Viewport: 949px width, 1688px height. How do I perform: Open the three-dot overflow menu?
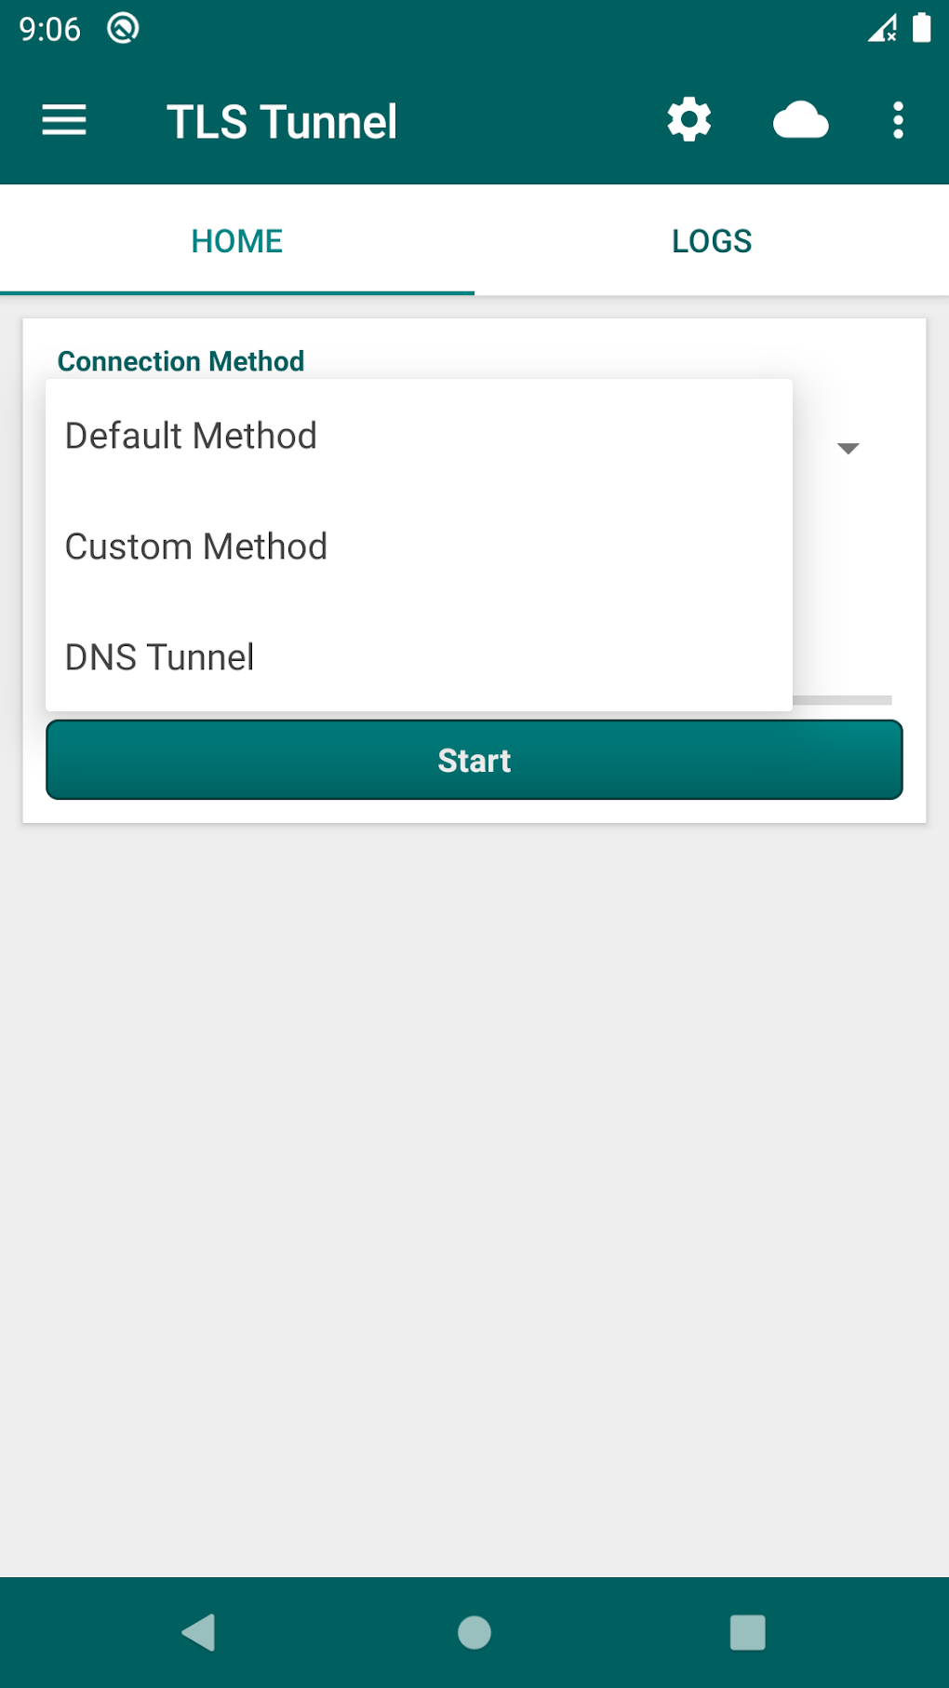898,121
